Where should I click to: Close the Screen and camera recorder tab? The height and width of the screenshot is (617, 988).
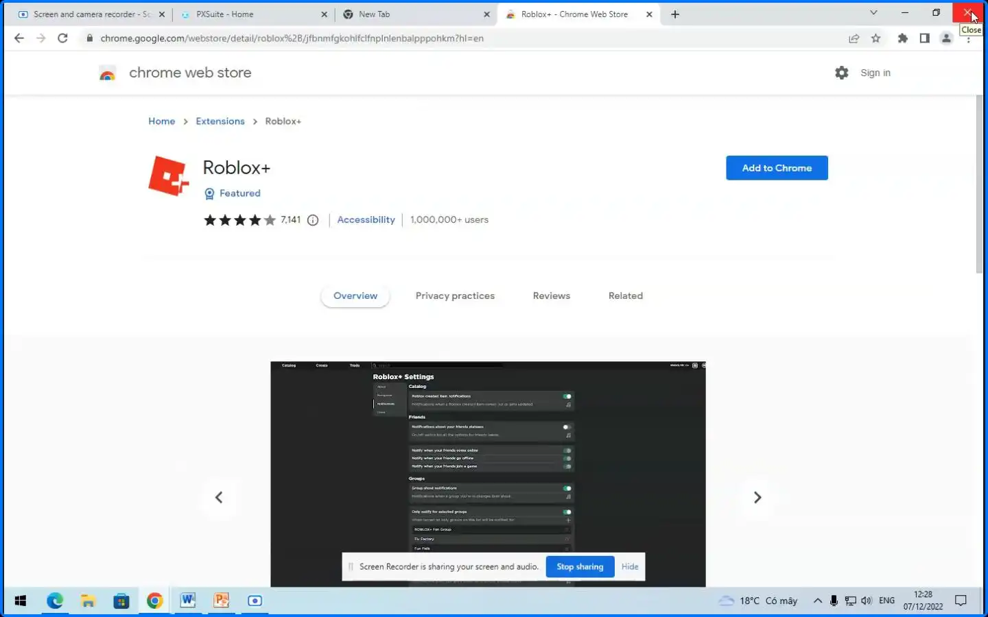(x=162, y=14)
